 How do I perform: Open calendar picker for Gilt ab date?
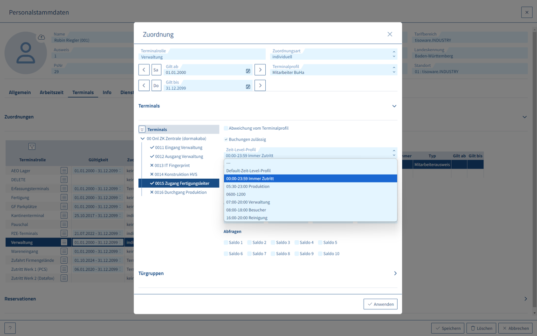coord(248,71)
